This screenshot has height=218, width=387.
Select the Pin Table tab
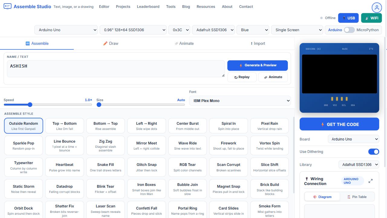(x=357, y=197)
